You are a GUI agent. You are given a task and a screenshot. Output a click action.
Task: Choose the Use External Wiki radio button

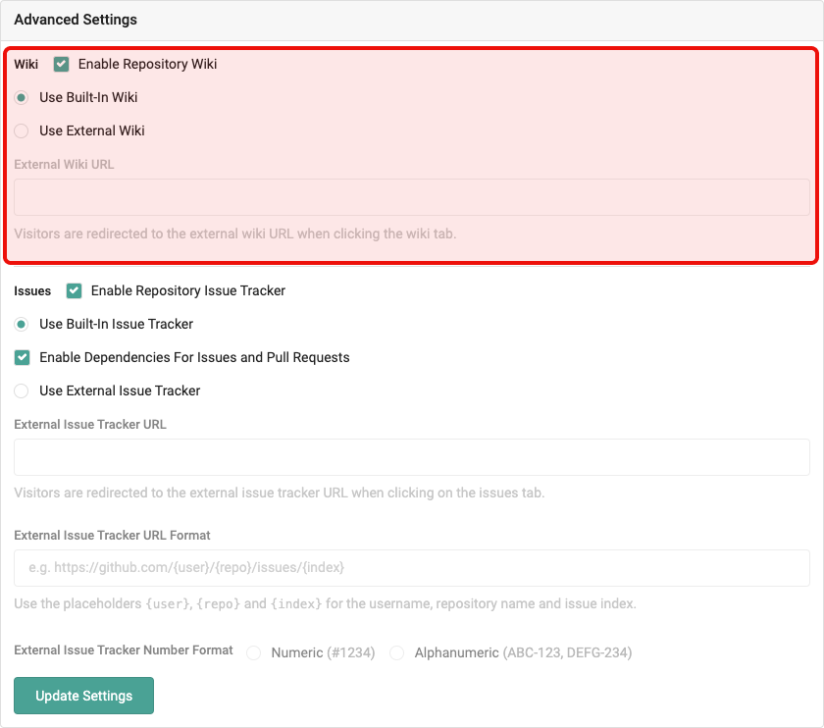[x=22, y=130]
